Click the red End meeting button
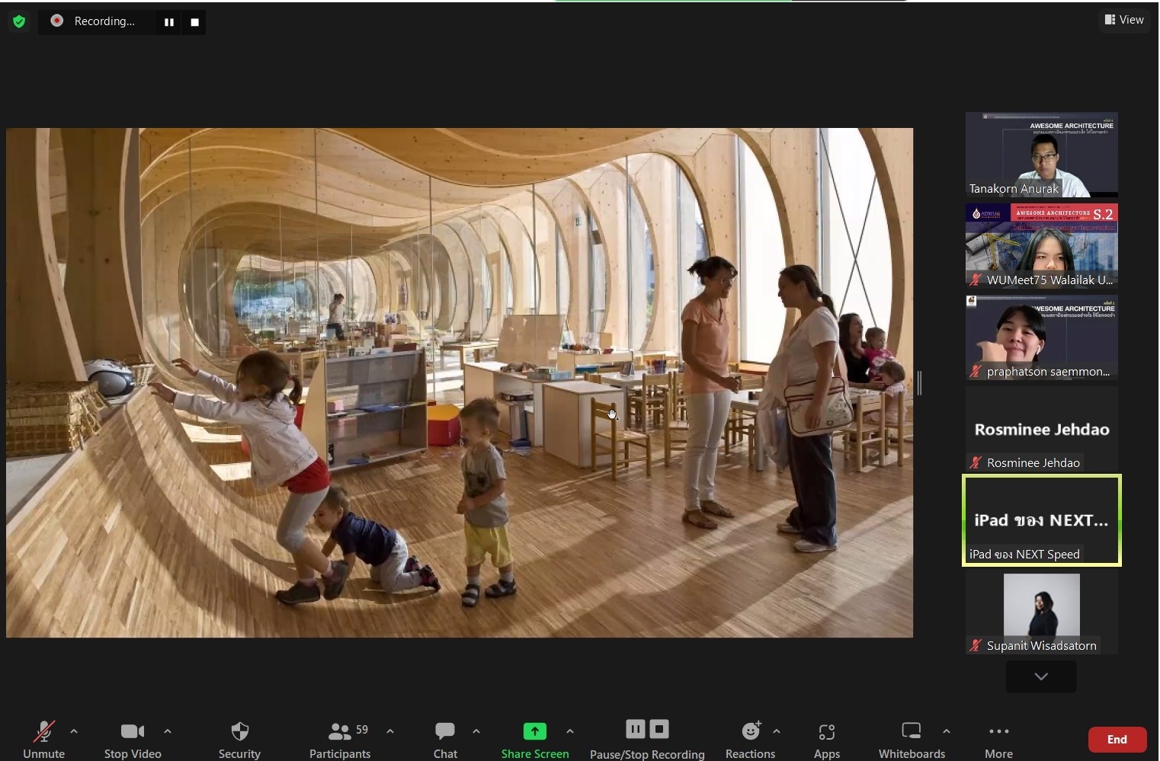 point(1117,739)
